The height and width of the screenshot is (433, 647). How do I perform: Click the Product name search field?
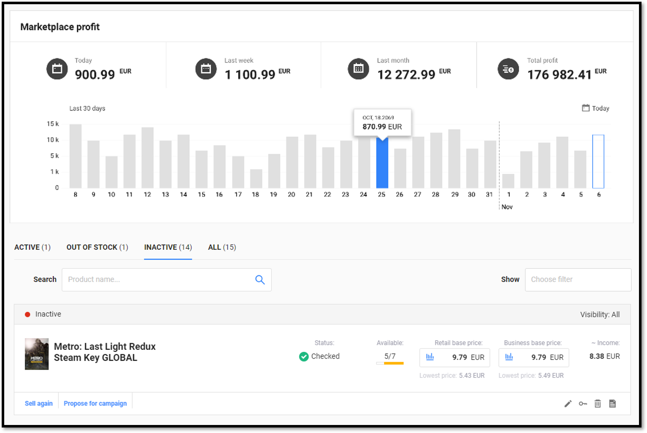point(158,280)
